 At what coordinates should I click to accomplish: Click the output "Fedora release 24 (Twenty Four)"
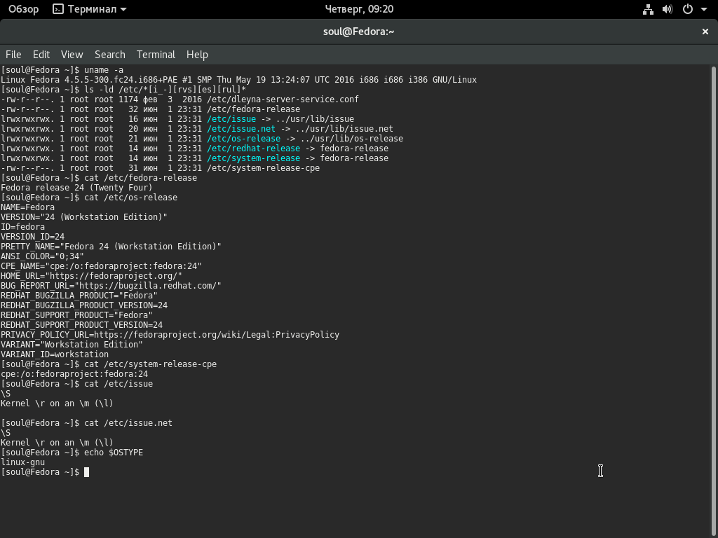[x=76, y=188]
